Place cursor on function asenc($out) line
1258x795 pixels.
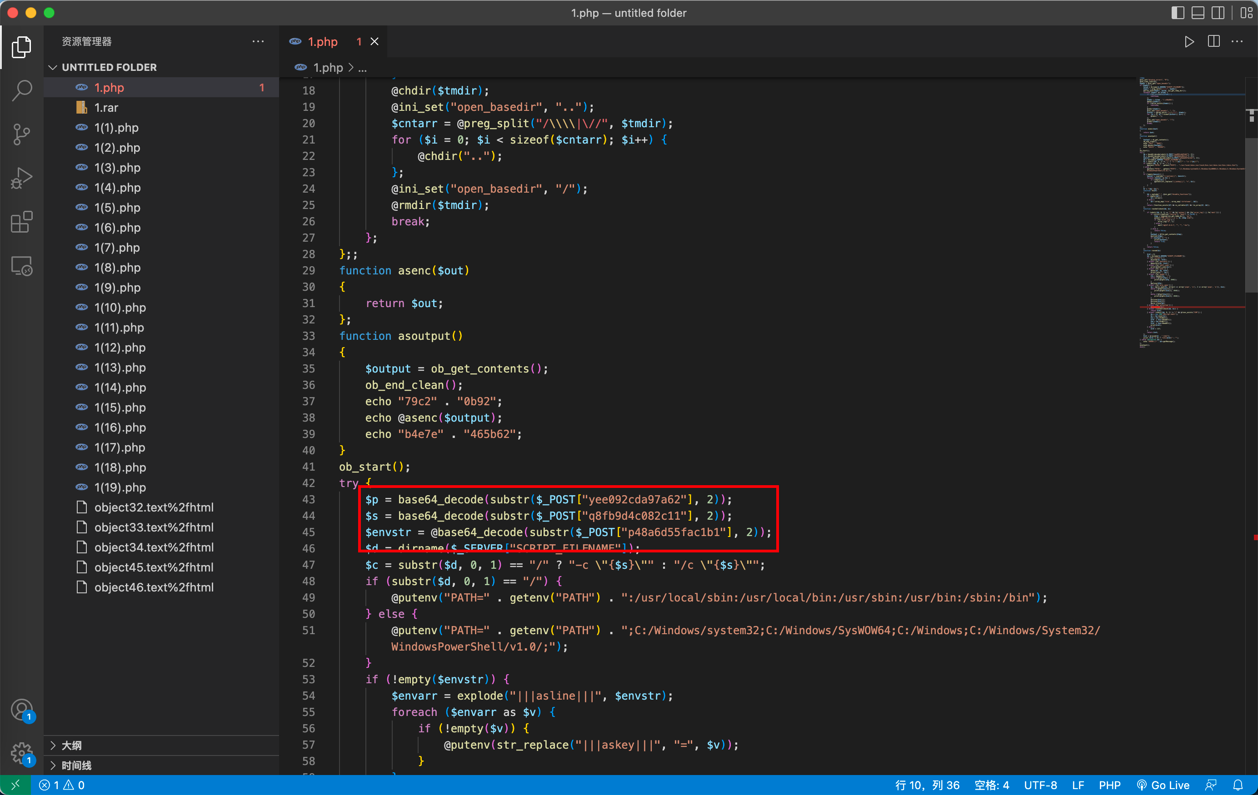[x=404, y=271]
